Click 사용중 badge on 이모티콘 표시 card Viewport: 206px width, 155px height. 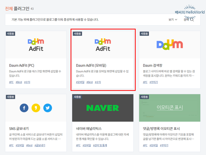[144, 97]
